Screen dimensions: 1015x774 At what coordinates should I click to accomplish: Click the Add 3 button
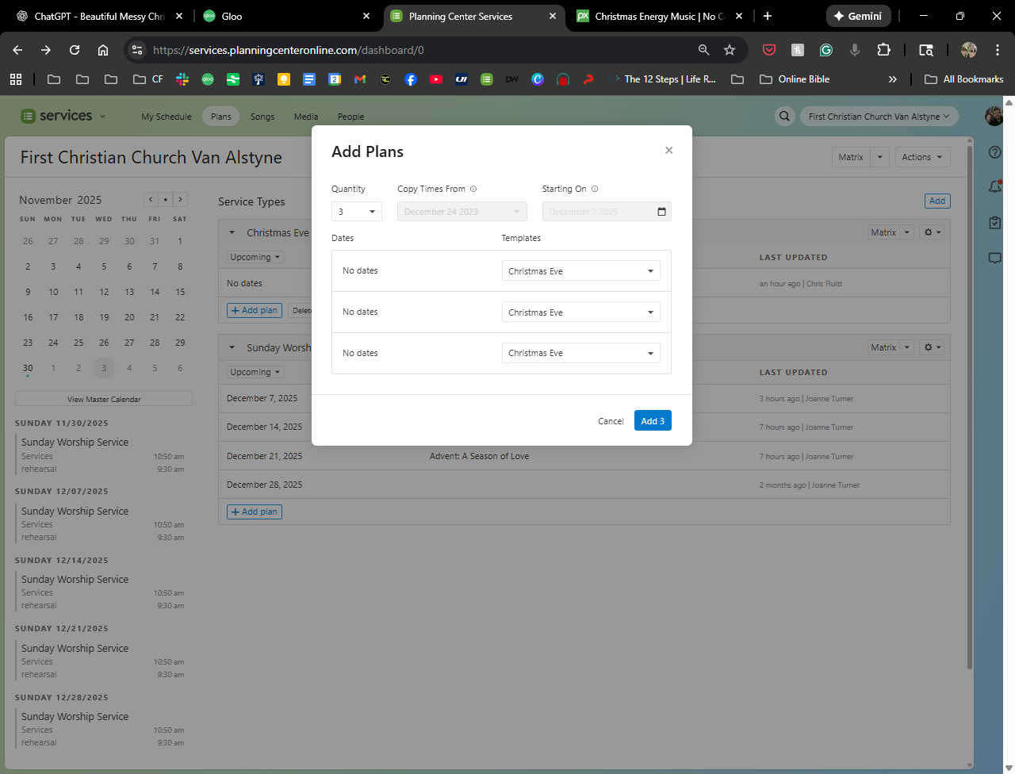[x=653, y=421]
